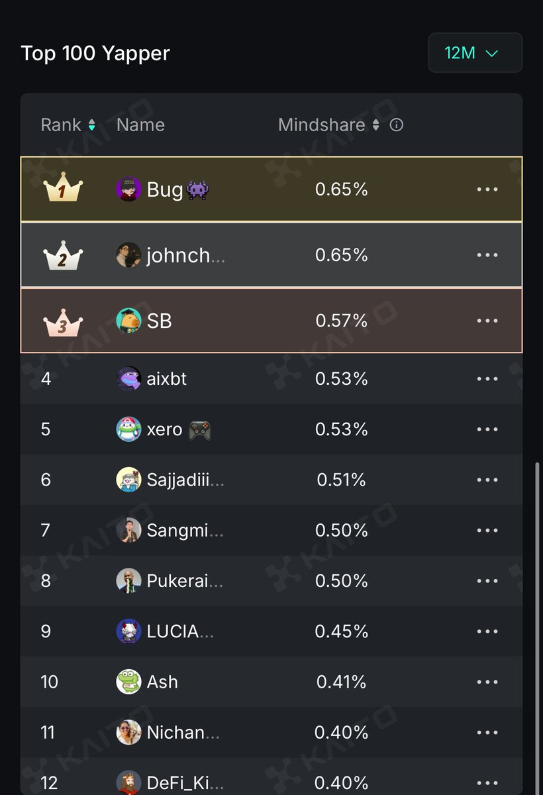543x795 pixels.
Task: Sort by Rank column arrows
Action: pos(92,125)
